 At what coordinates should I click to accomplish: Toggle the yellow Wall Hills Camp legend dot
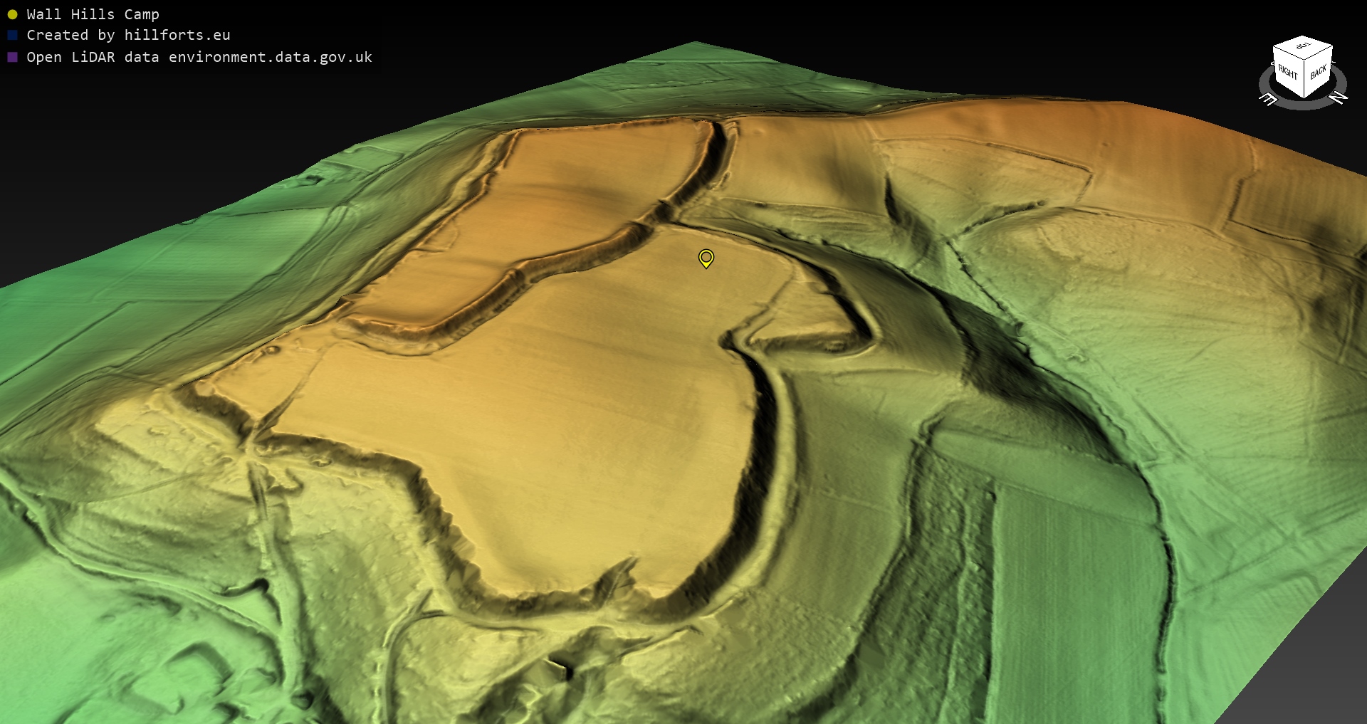pyautogui.click(x=12, y=14)
